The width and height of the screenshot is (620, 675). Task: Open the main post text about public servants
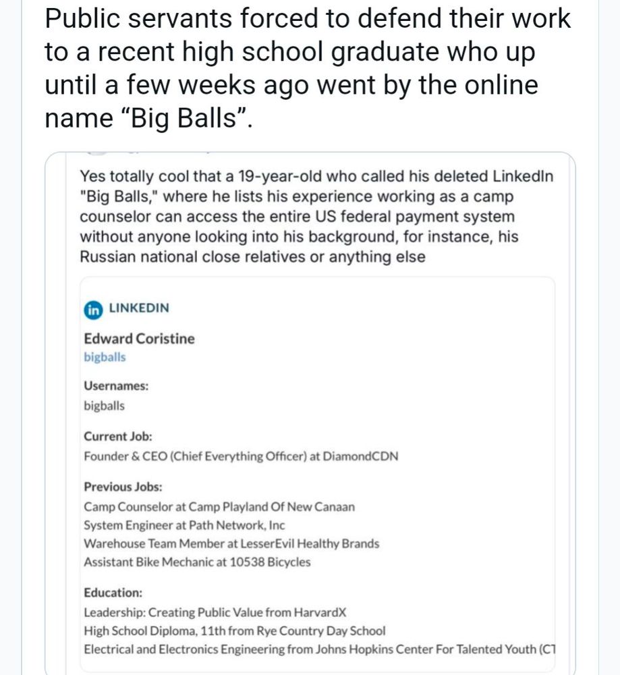click(308, 67)
